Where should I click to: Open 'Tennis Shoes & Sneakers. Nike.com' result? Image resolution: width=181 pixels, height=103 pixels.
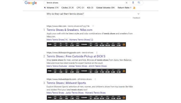click(69, 30)
